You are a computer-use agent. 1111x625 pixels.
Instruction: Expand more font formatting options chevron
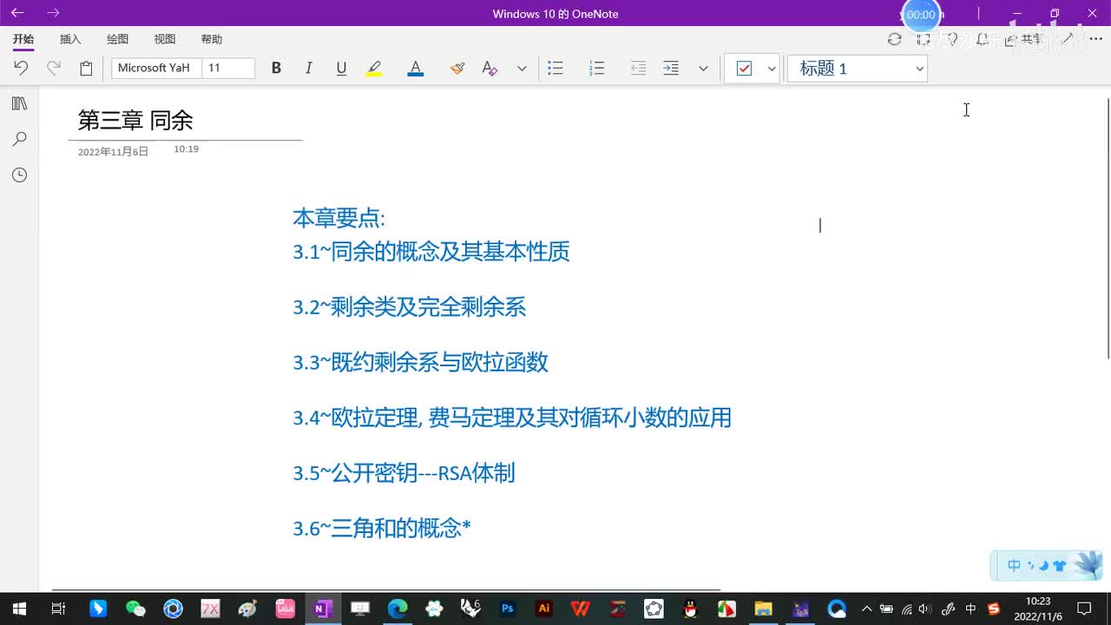coord(522,69)
